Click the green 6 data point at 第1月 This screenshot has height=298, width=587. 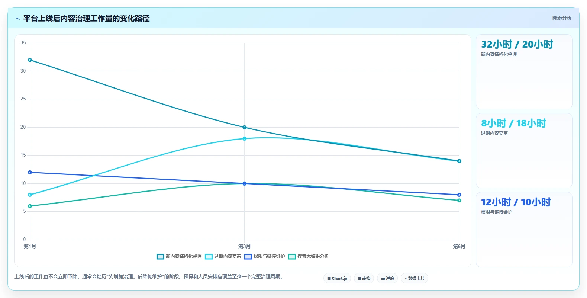point(30,206)
